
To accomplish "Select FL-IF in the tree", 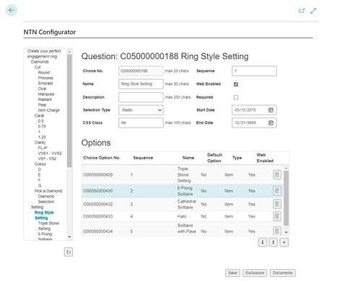I will [43, 148].
